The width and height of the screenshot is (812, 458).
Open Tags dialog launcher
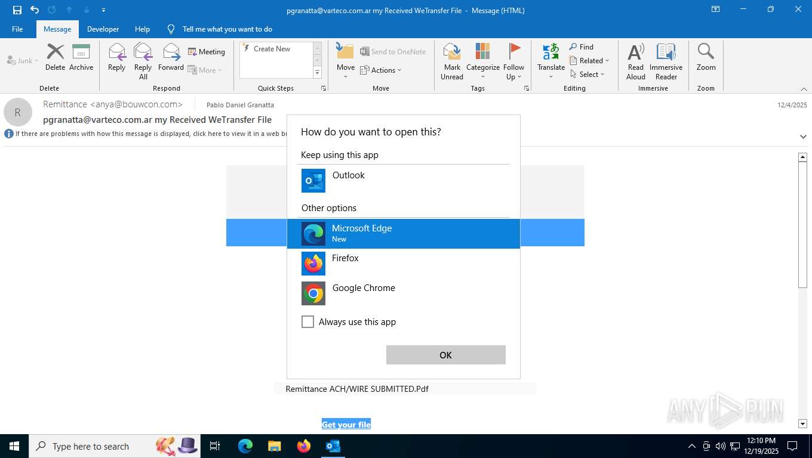(x=527, y=88)
